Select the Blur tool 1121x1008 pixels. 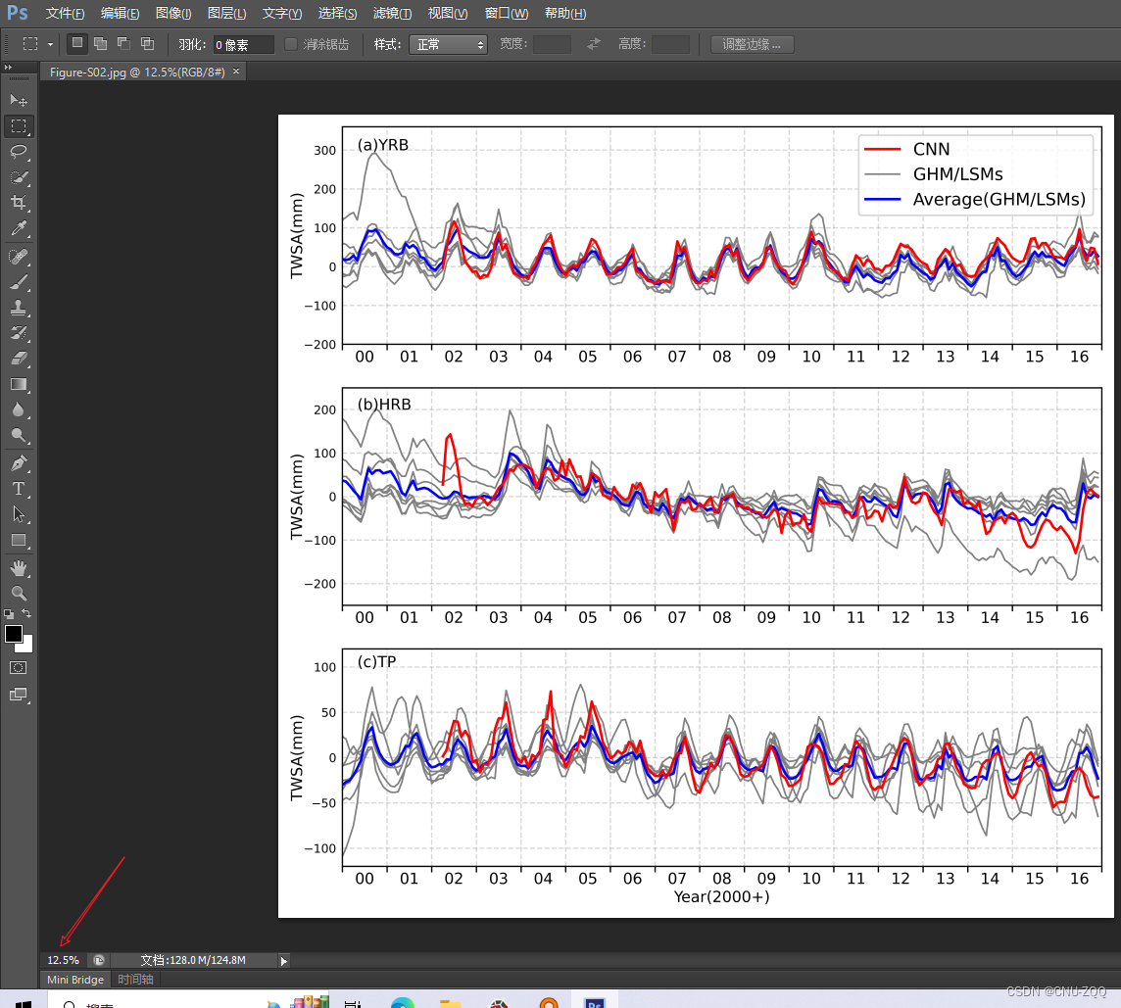[19, 410]
